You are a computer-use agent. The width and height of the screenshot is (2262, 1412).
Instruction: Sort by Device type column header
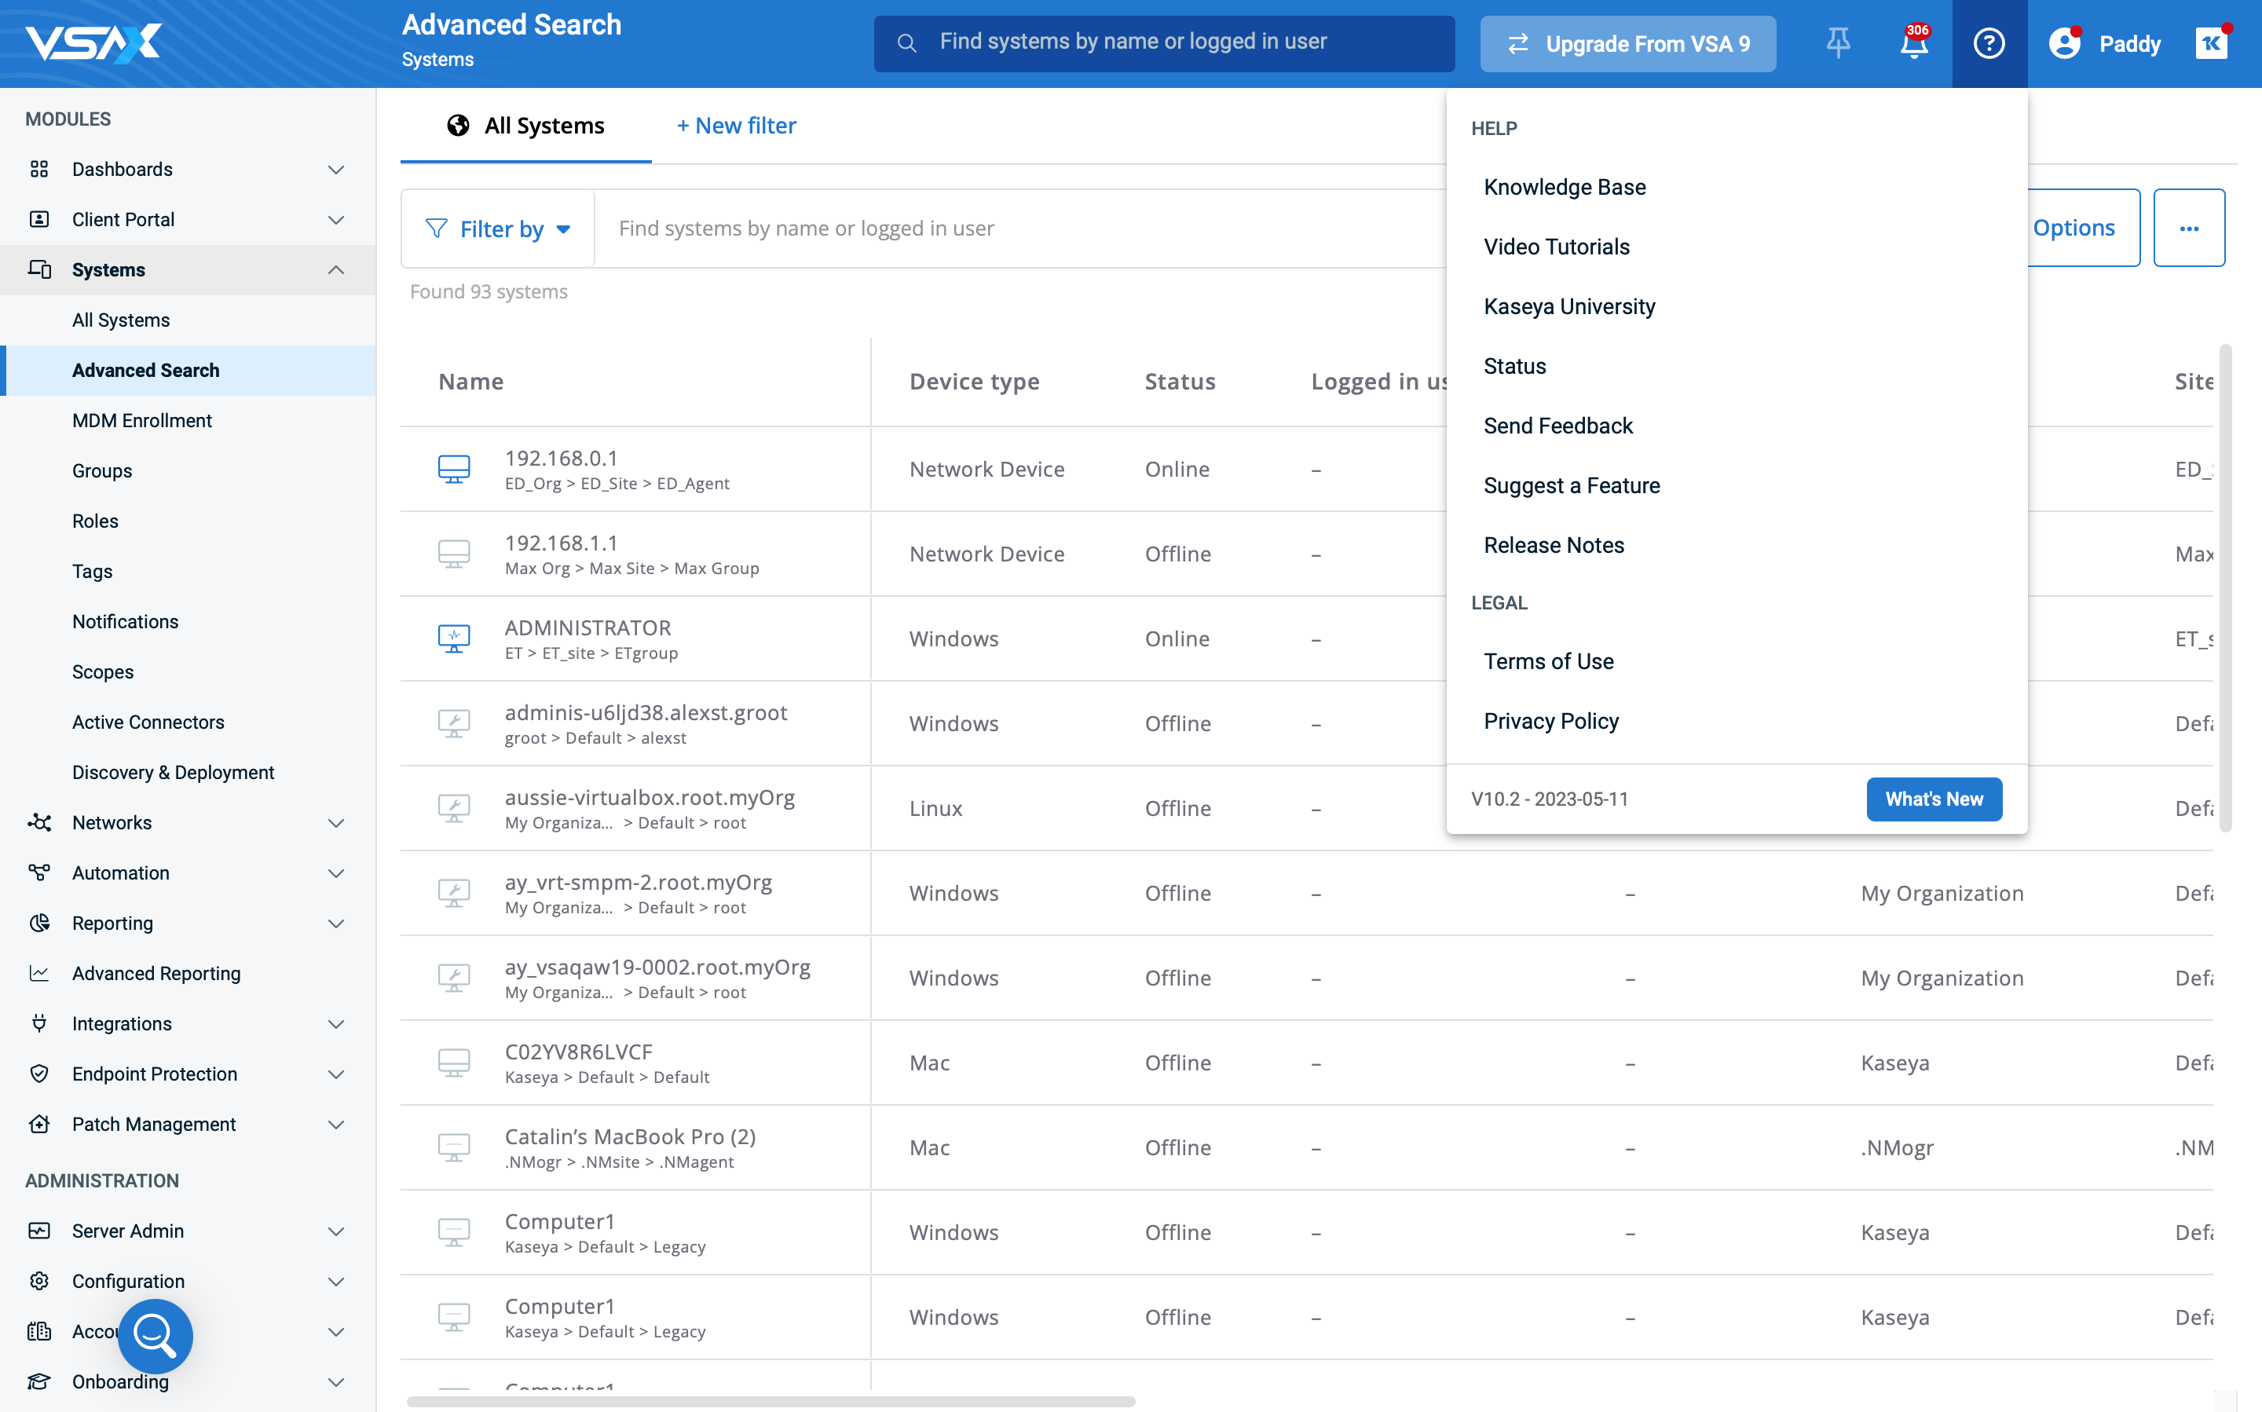pos(974,381)
